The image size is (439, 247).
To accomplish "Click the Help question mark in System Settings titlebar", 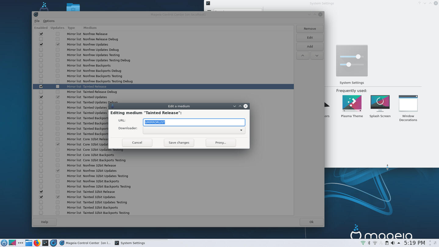I will point(419,3).
